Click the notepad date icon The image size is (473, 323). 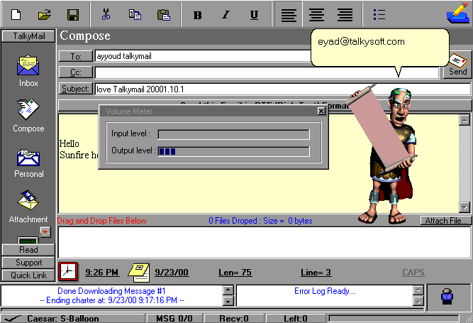(139, 272)
